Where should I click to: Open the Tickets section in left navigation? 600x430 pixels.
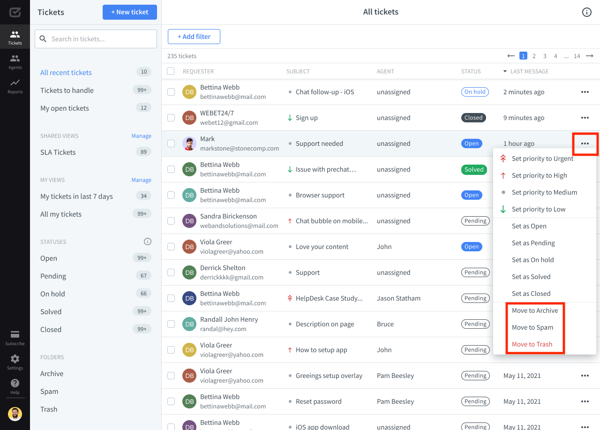point(15,37)
